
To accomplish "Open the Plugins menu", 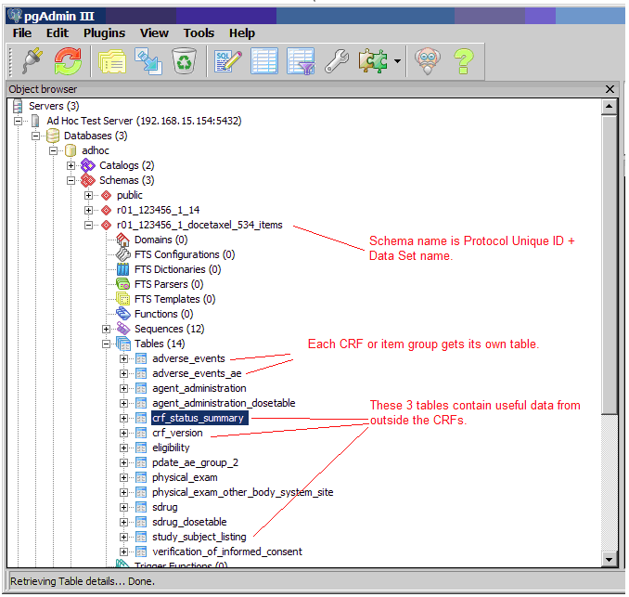I will pyautogui.click(x=104, y=32).
